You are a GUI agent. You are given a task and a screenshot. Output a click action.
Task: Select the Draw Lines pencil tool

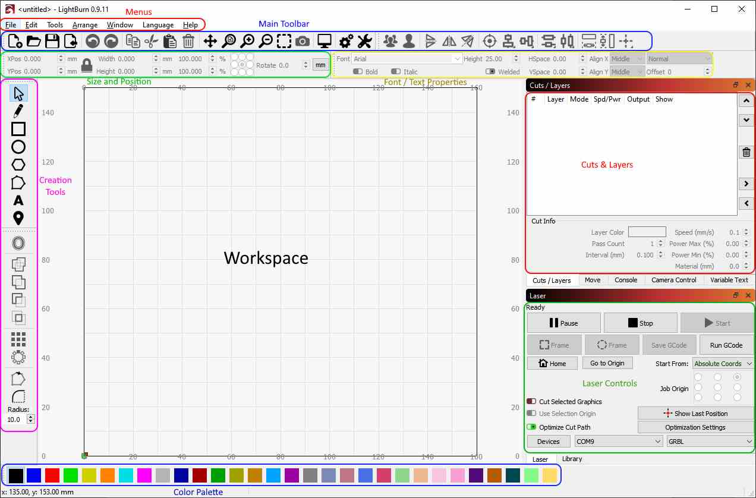(x=18, y=111)
